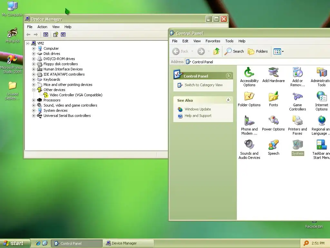This screenshot has height=248, width=330.
Task: Click the Control Panel taskbar button
Action: click(x=77, y=243)
